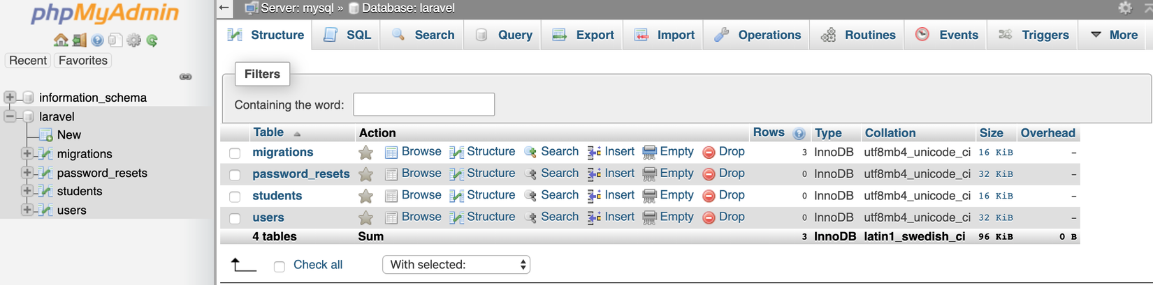Click the sidebar link/unlink chain icon
Image resolution: width=1153 pixels, height=285 pixels.
tap(185, 77)
